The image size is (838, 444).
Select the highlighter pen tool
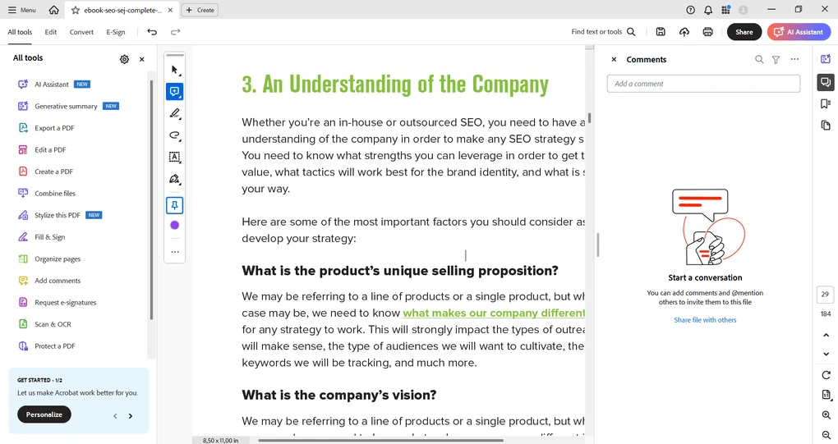tap(174, 113)
